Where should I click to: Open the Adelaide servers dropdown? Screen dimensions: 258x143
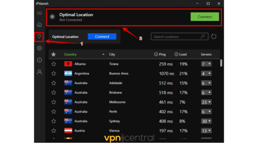[206, 83]
